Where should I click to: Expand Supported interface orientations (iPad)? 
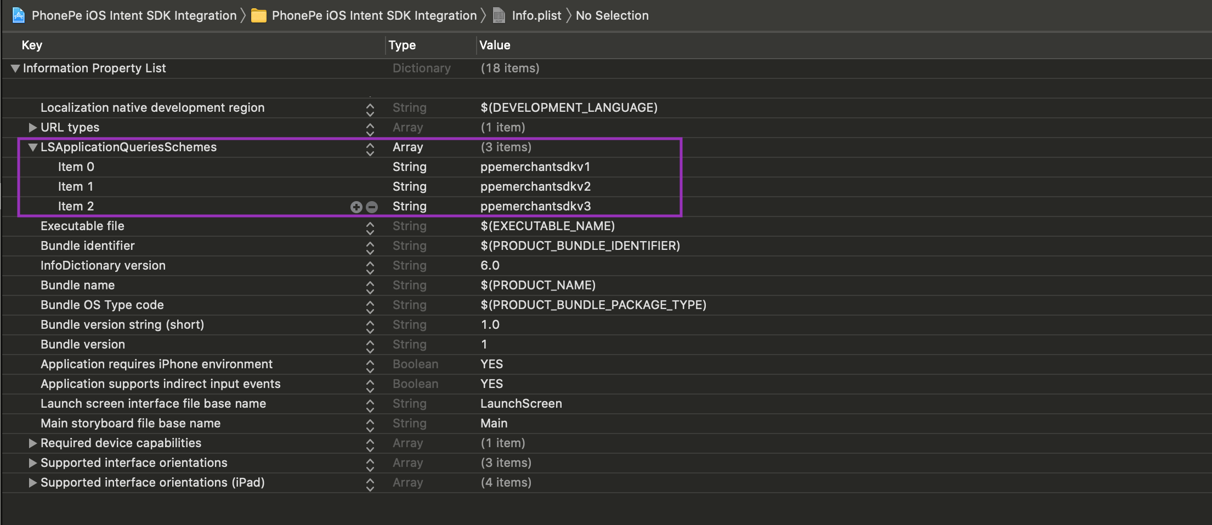(33, 483)
